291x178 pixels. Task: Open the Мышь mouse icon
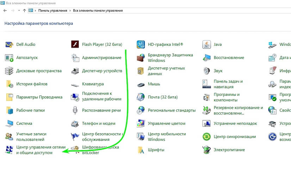click(141, 84)
